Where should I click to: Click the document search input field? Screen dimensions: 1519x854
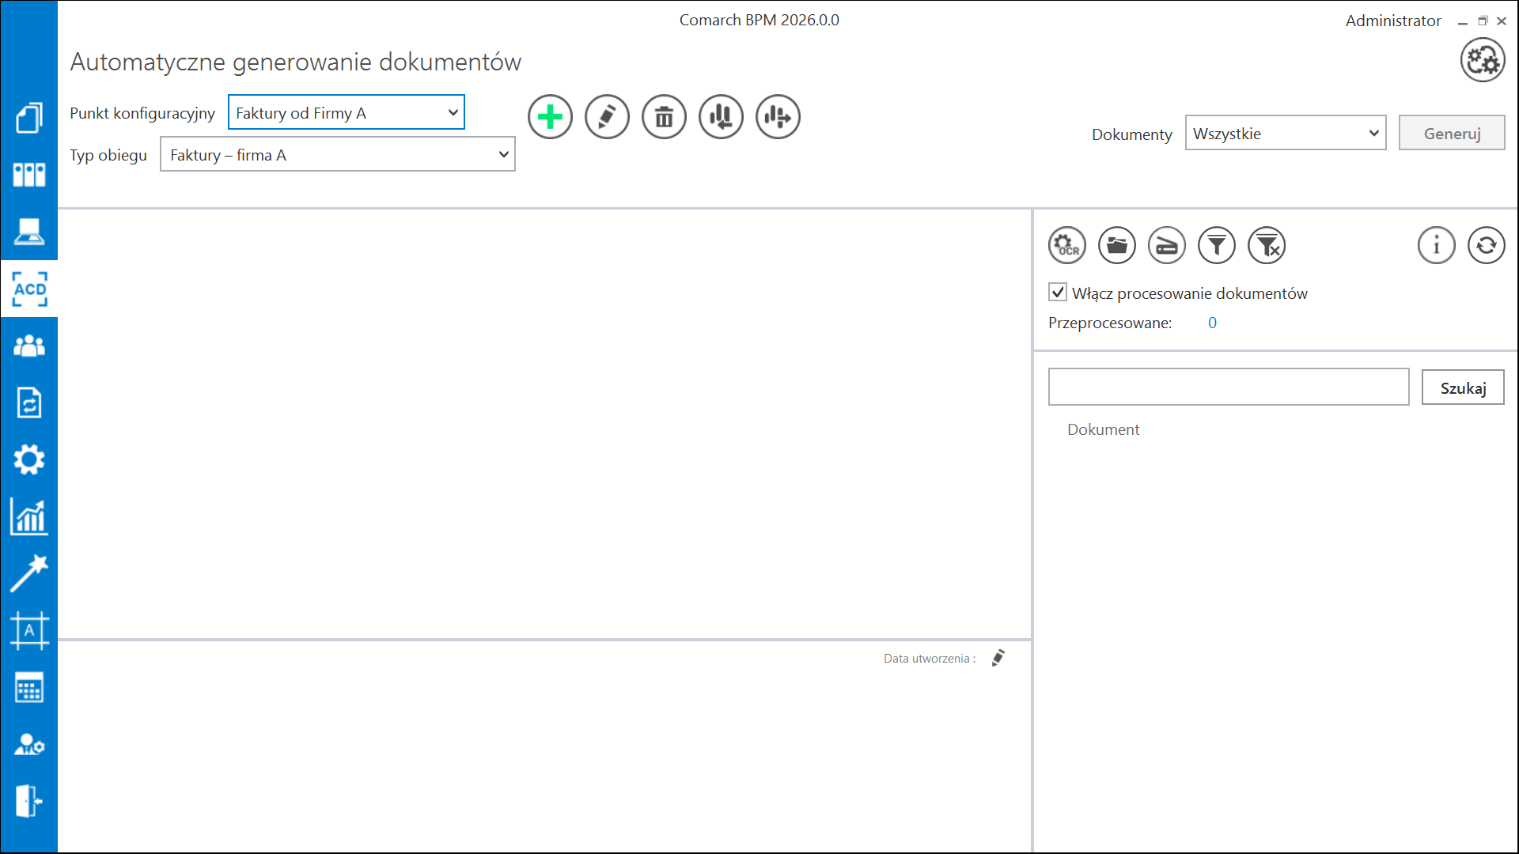(1228, 387)
